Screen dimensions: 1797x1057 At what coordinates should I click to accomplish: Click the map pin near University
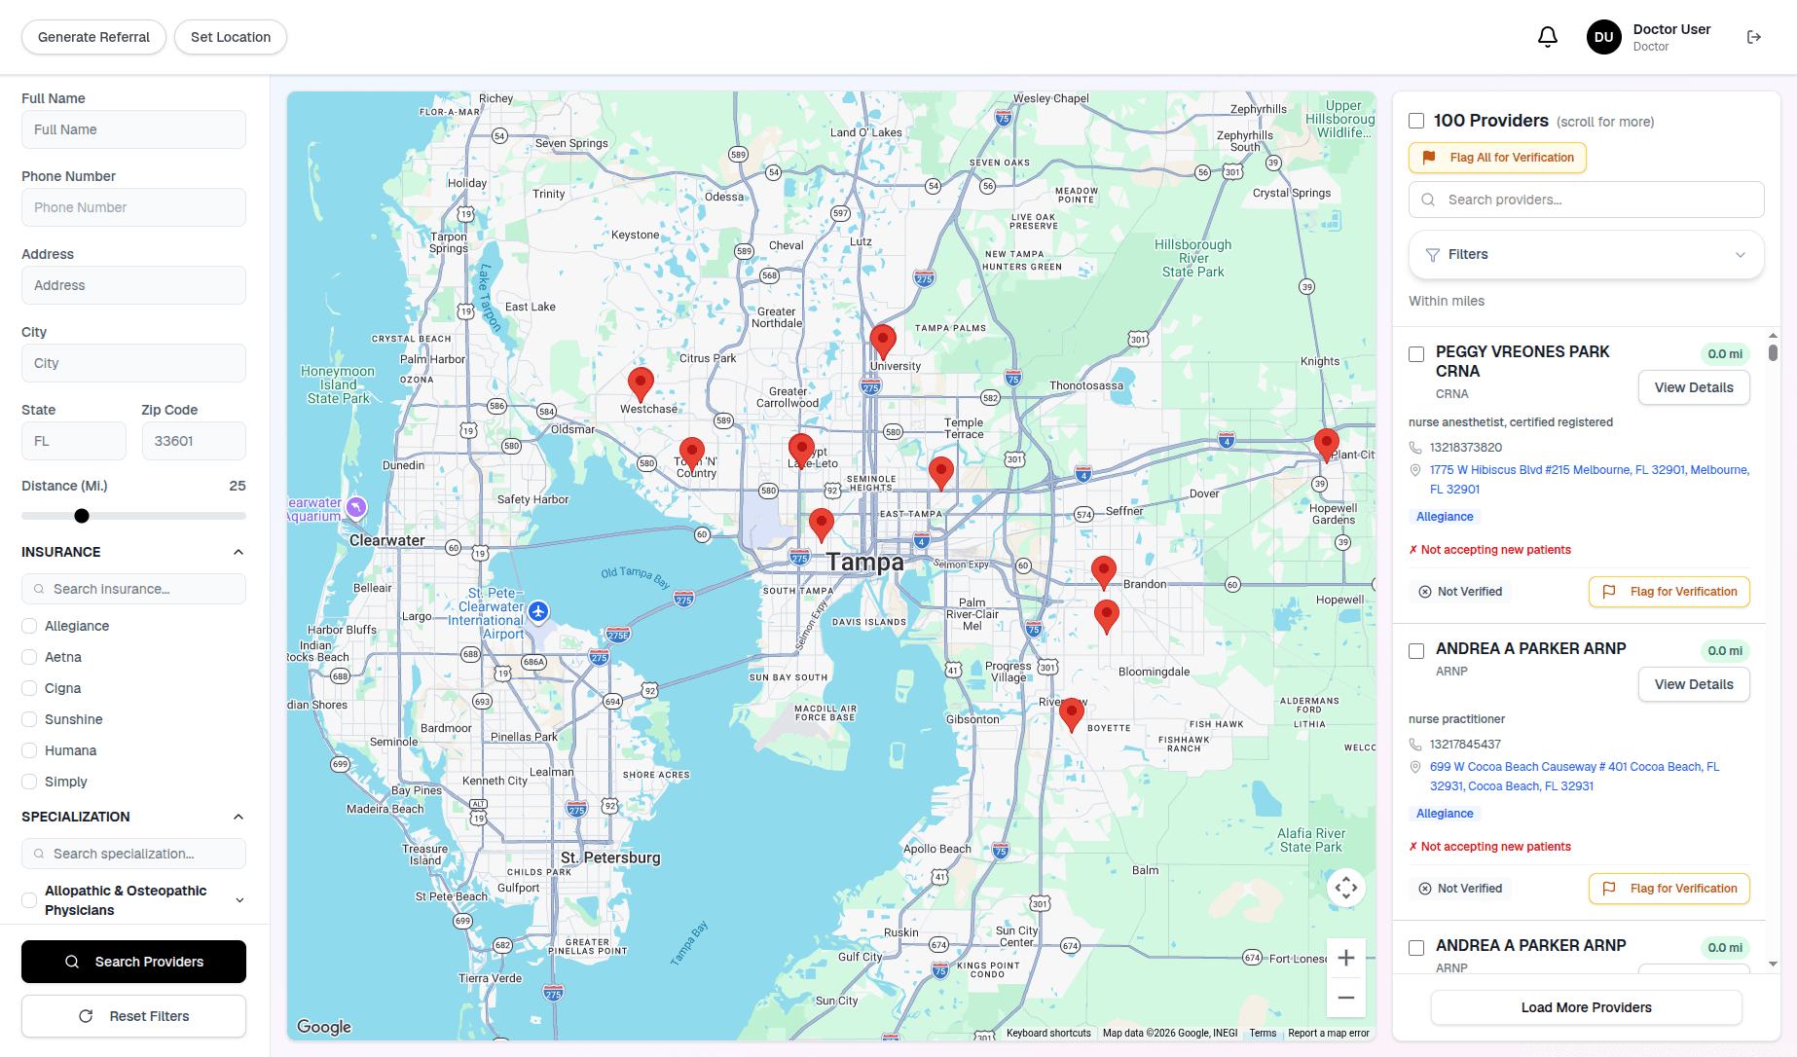click(x=883, y=342)
